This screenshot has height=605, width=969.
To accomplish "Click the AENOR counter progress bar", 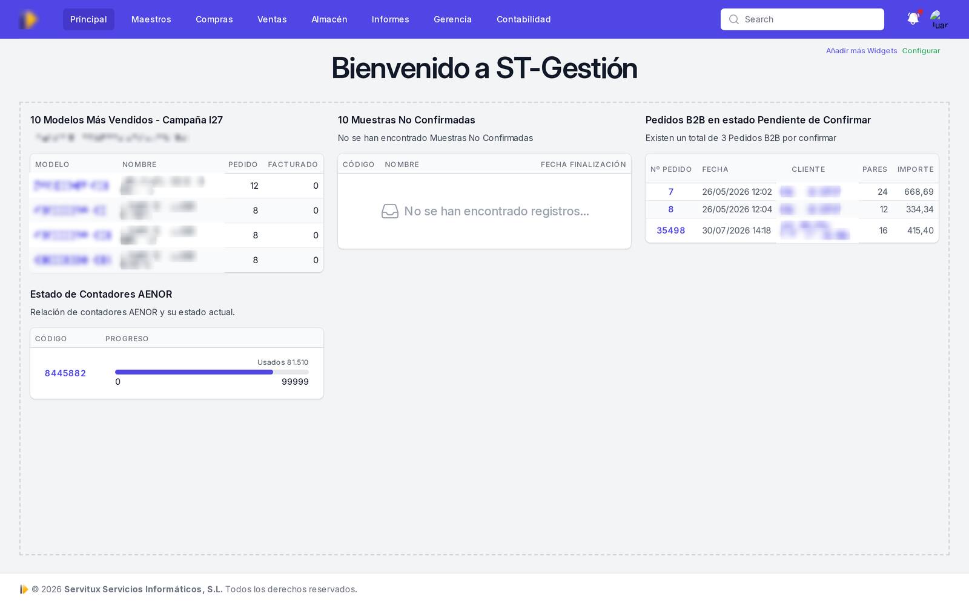I will 212,372.
